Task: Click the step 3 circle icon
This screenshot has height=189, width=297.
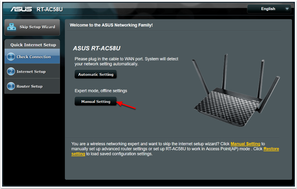Action: (x=11, y=86)
